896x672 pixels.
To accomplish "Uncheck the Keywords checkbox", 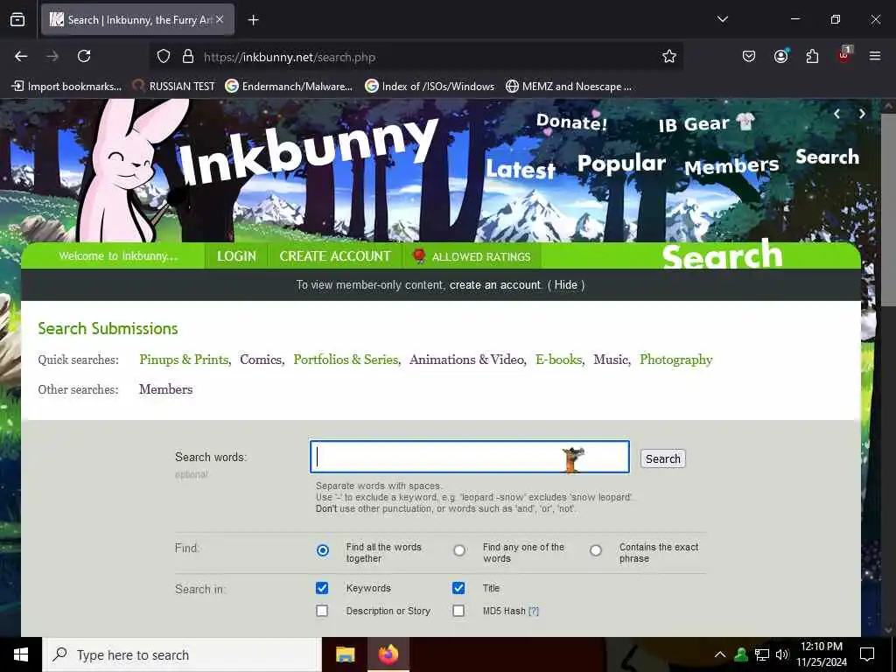I will coord(322,588).
